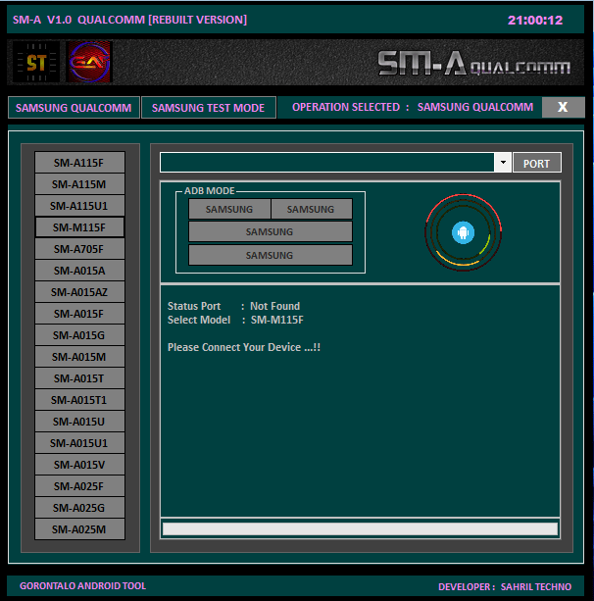
Task: Select model SM-A015G
Action: tap(79, 335)
